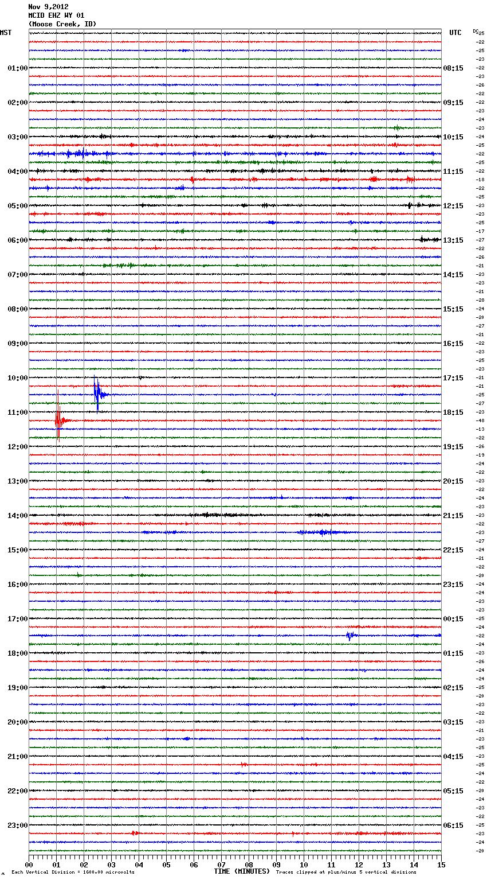Select the 02:00 MST row label

[x=18, y=103]
